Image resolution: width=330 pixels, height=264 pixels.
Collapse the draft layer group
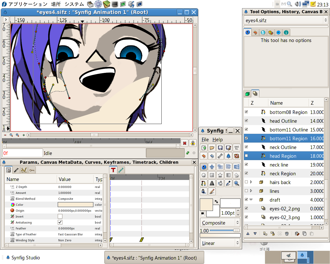[251, 200]
